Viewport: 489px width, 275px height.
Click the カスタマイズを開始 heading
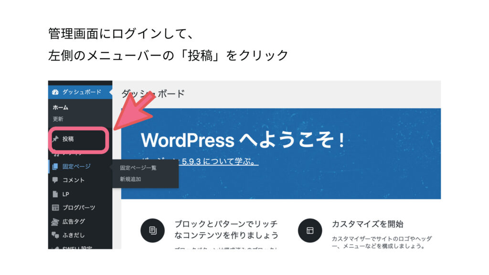(x=367, y=224)
